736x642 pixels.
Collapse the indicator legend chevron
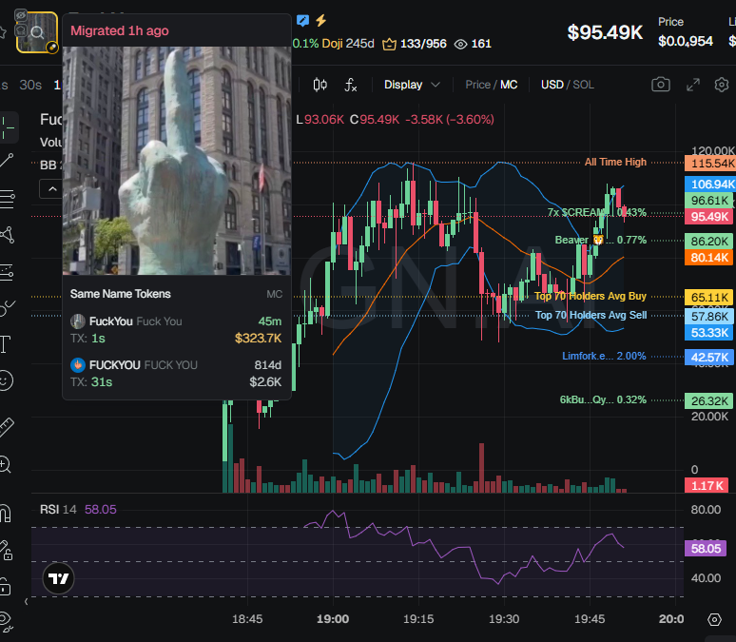(x=52, y=189)
